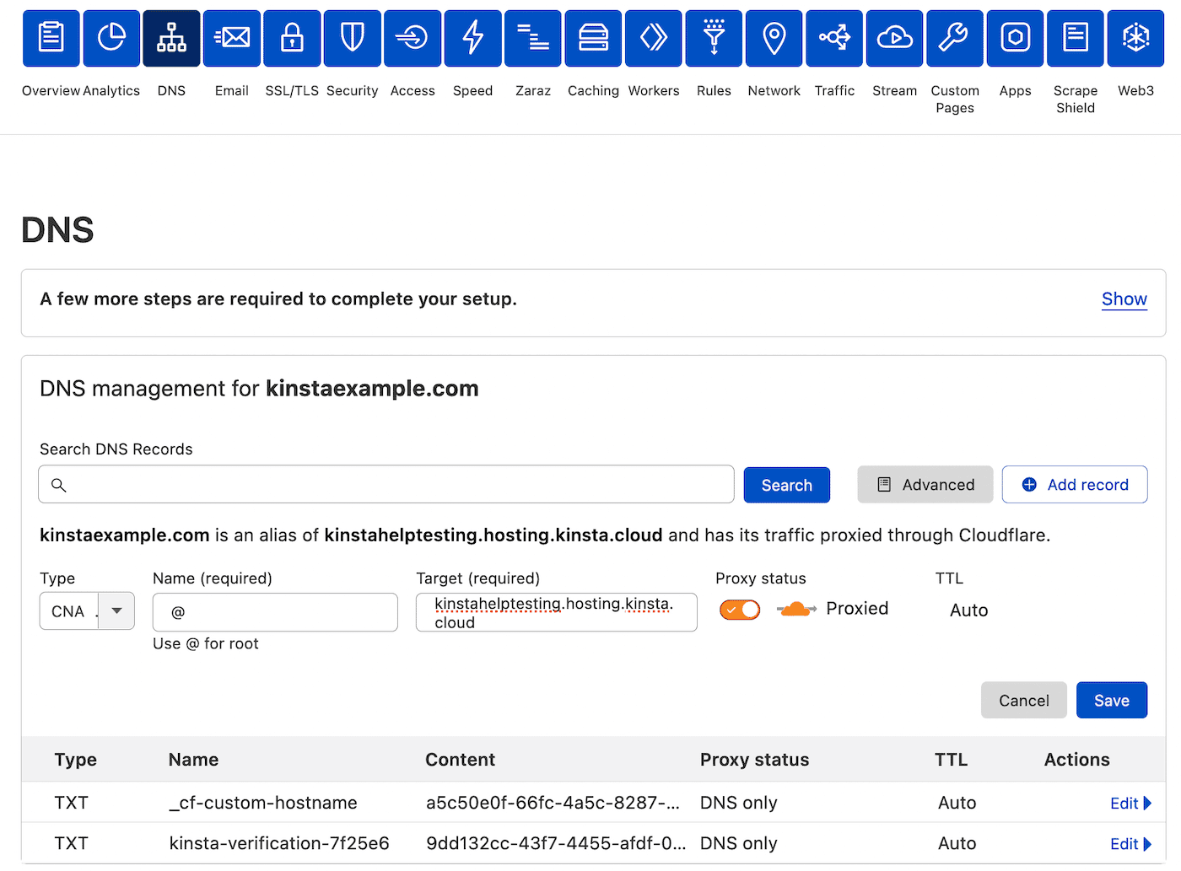
Task: Click the Proxy status column header
Action: pyautogui.click(x=755, y=760)
